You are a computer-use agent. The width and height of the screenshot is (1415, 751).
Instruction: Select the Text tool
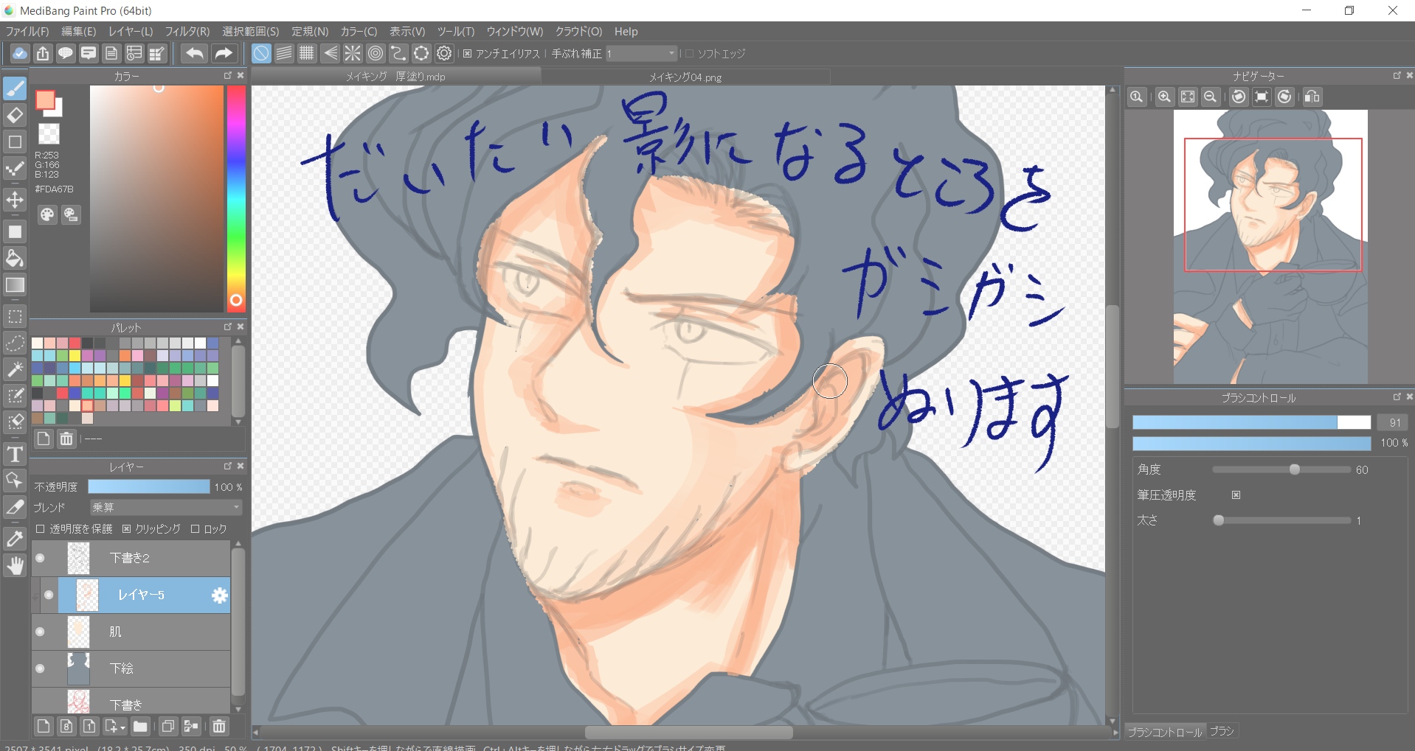click(15, 454)
